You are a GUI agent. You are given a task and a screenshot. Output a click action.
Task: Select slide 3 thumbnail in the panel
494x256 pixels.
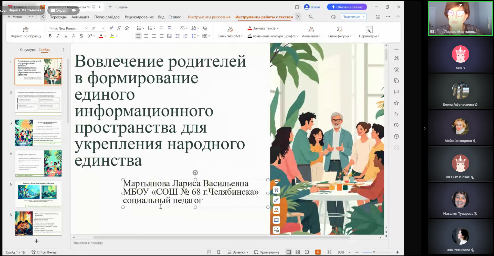coord(38,133)
